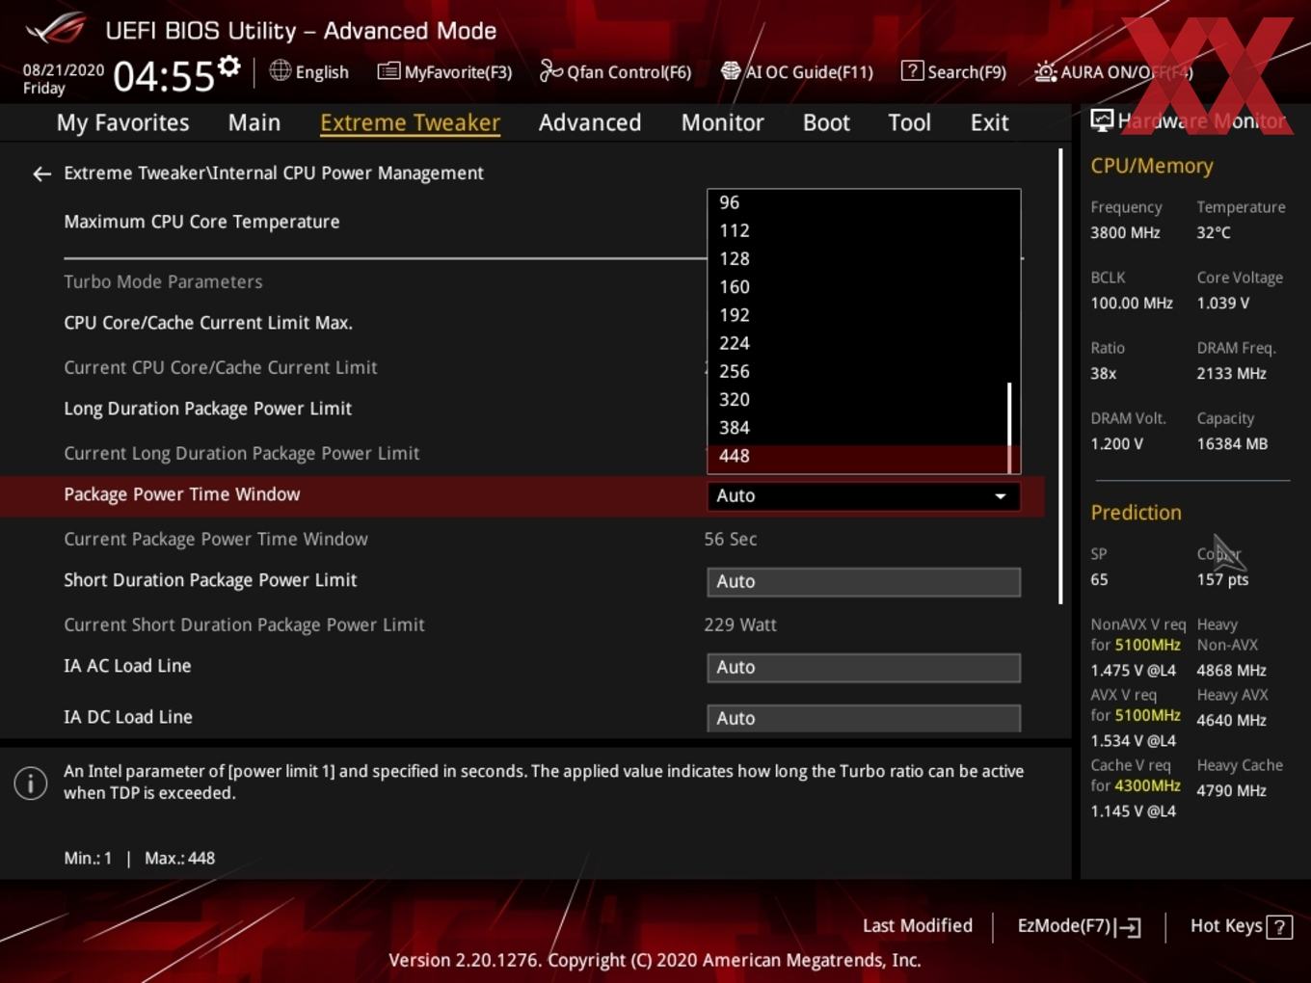The width and height of the screenshot is (1311, 983).
Task: Switch to EzMode(F7)
Action: (x=1079, y=926)
